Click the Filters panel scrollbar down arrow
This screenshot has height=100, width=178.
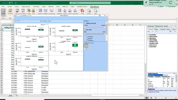(107, 41)
